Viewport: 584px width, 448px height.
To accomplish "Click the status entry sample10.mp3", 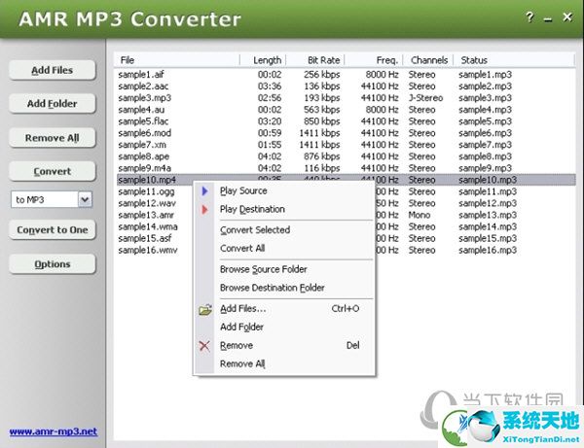I will [488, 180].
